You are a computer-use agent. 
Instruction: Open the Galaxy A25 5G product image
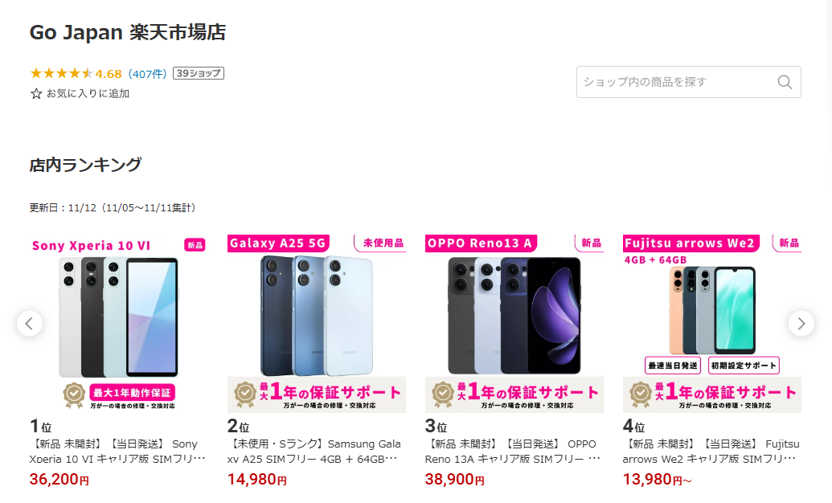tap(316, 324)
